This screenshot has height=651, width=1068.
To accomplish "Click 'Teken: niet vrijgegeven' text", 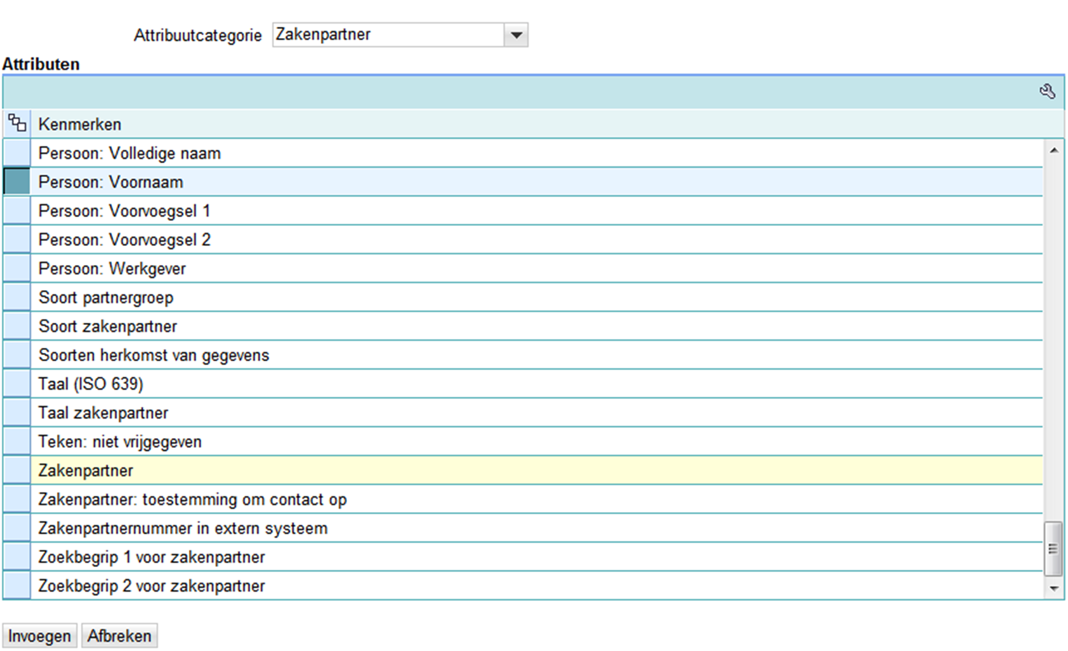I will (x=119, y=442).
